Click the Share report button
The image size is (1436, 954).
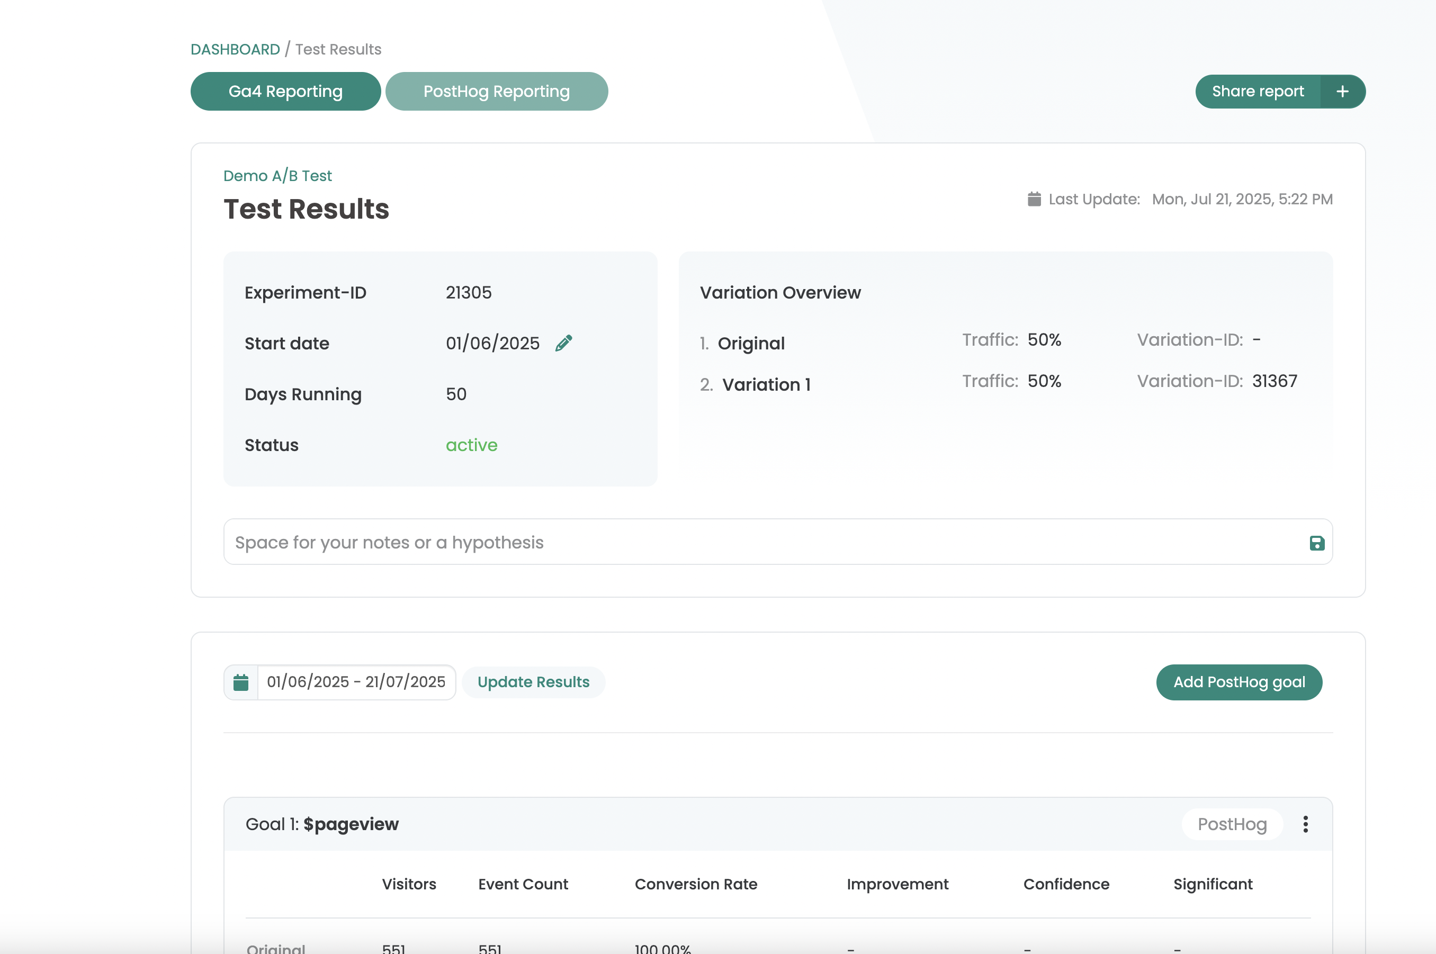tap(1257, 91)
